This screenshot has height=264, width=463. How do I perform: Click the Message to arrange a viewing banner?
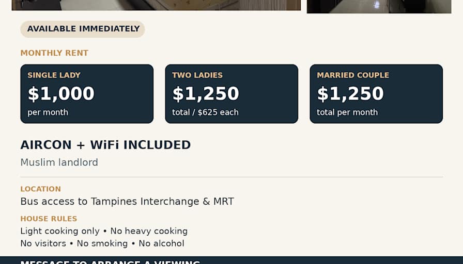(231, 260)
